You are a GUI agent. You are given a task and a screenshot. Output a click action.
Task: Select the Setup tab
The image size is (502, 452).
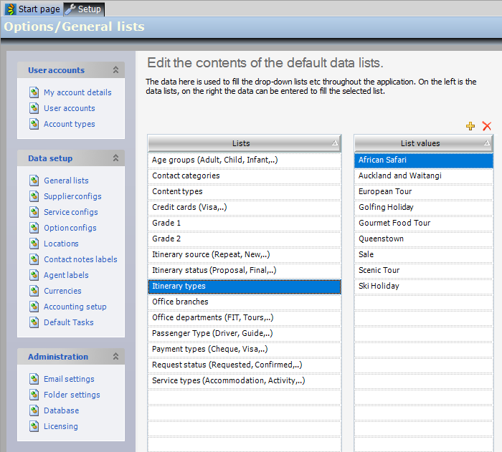[84, 9]
